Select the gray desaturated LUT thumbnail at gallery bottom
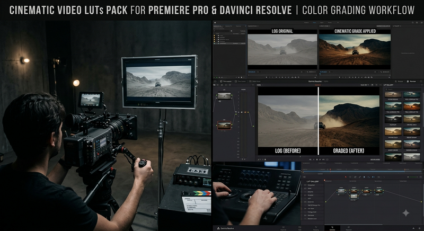Image resolution: width=424 pixels, height=231 pixels. (412, 157)
